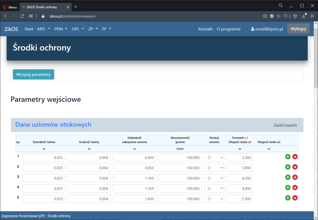Screen dimensions: 318x220
Task: Open browser snapshot camera icon
Action: [265, 16]
